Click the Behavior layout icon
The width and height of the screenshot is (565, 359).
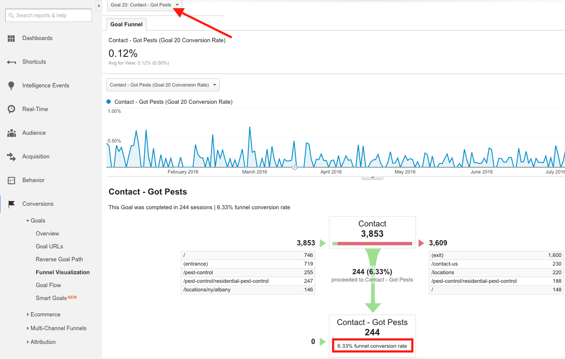(x=11, y=180)
